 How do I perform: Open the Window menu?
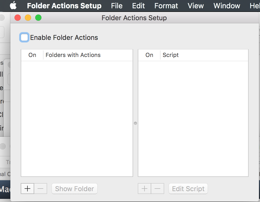click(227, 5)
